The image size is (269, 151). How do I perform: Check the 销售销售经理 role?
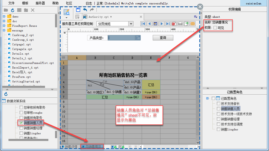[21, 128]
